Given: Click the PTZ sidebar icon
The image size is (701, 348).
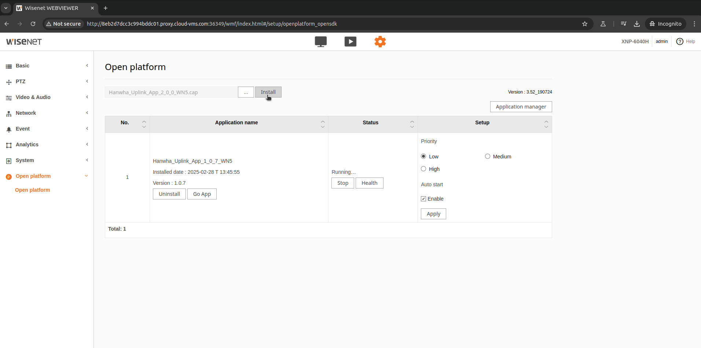Looking at the screenshot, I should tap(8, 81).
